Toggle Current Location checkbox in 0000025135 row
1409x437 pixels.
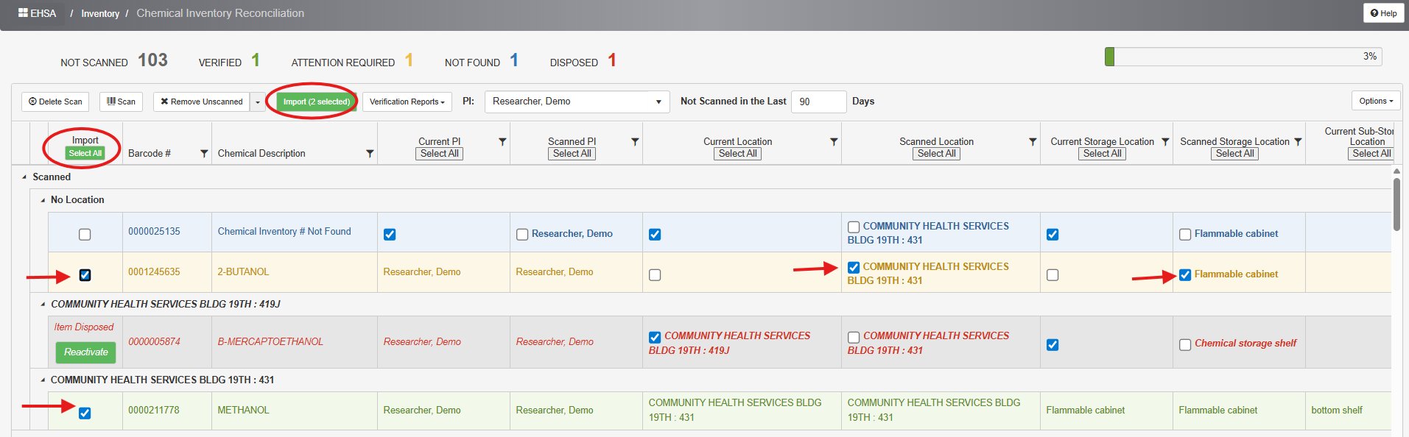pyautogui.click(x=655, y=235)
